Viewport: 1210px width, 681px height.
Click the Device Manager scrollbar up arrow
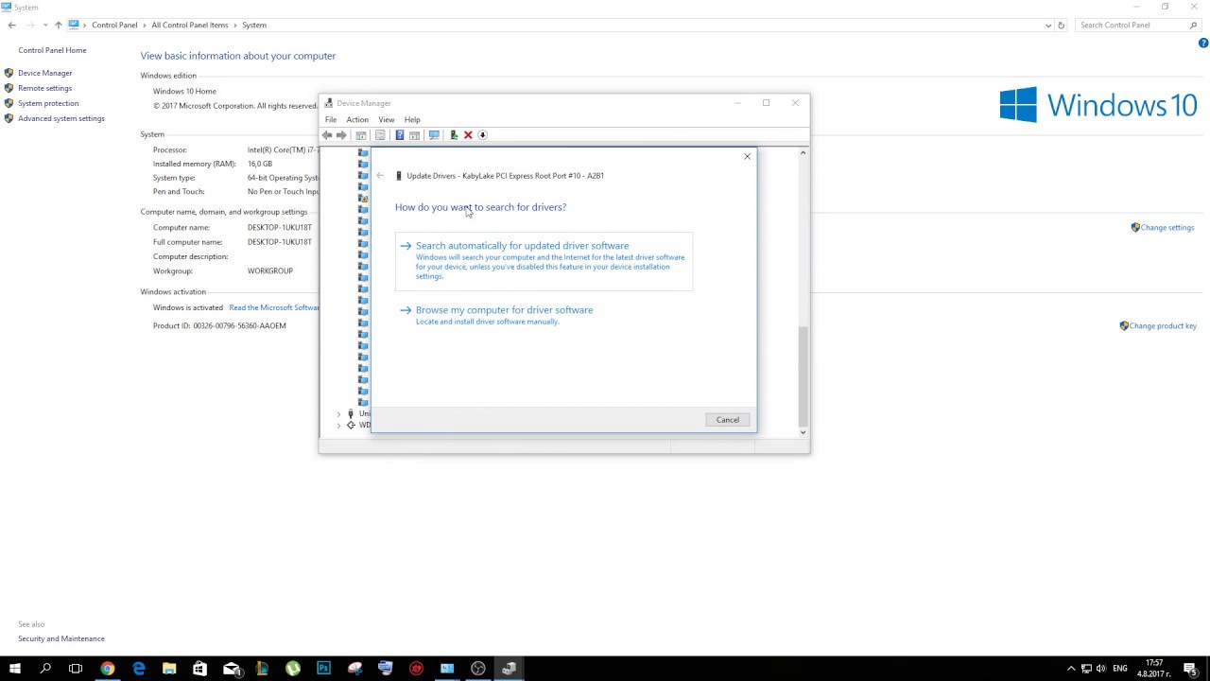tap(804, 152)
